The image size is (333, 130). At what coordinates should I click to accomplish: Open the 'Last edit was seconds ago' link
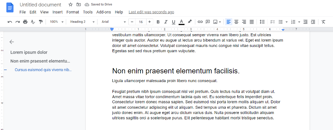pyautogui.click(x=152, y=12)
